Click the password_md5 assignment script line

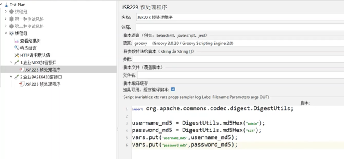point(197,130)
